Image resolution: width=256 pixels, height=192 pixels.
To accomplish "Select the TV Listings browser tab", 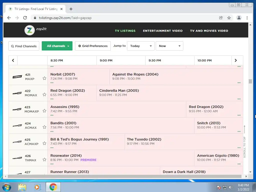I will tap(35, 9).
